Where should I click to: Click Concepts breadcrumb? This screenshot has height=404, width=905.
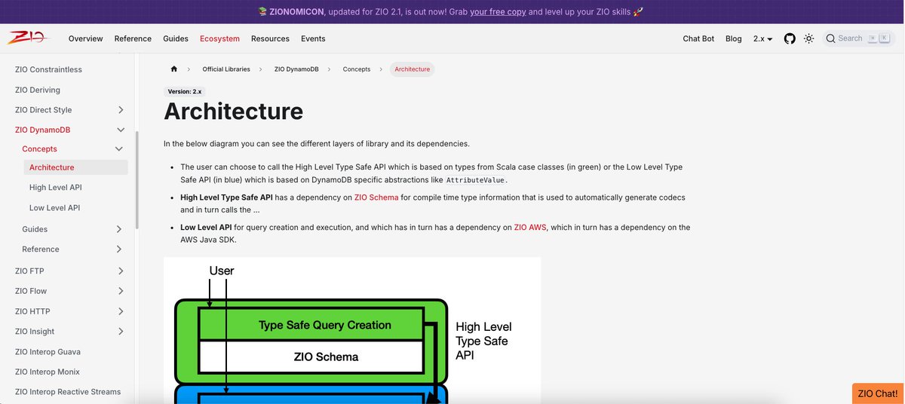[357, 69]
